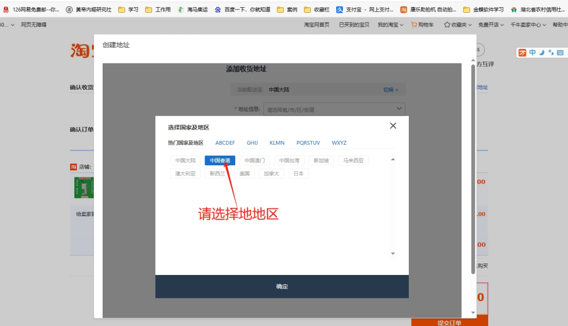The image size is (568, 326).
Task: Click the 确定 confirm button
Action: (282, 286)
